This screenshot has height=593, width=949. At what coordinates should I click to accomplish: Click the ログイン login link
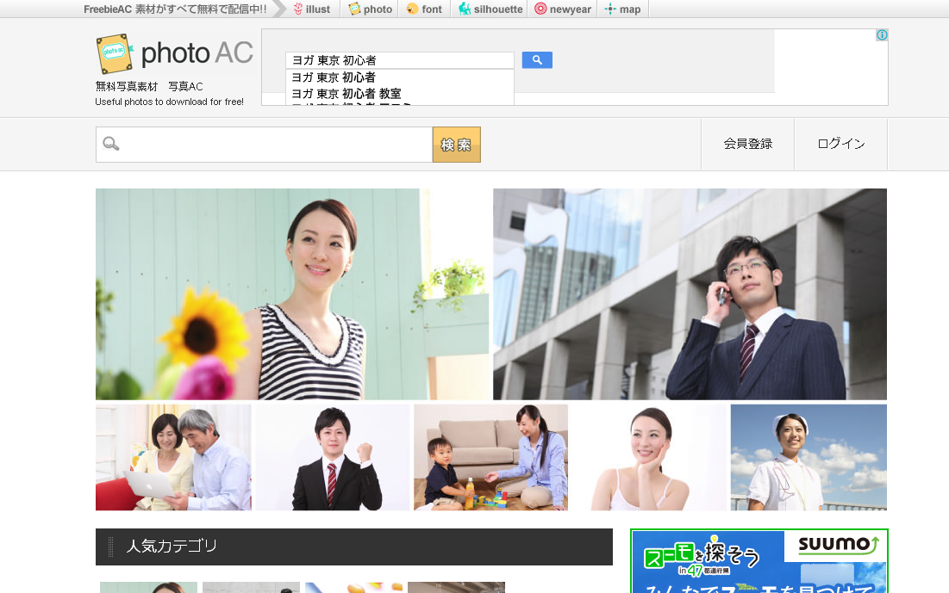(840, 144)
